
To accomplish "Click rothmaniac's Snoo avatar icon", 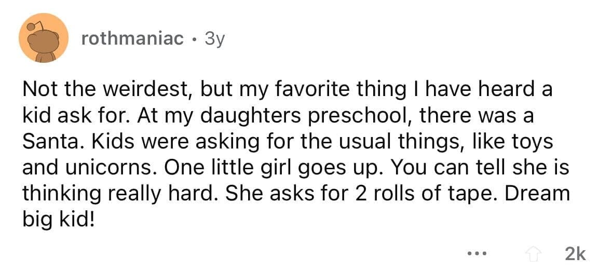I will point(44,38).
